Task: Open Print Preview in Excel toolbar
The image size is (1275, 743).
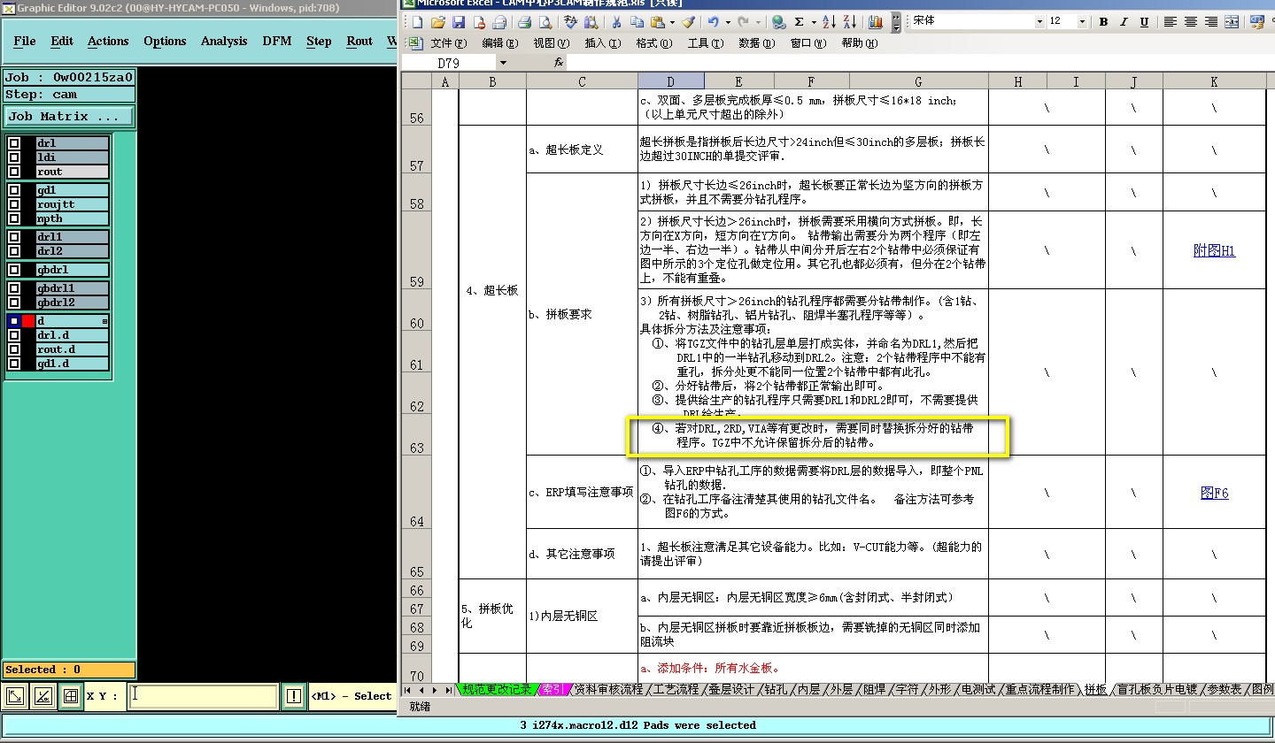Action: [x=545, y=22]
